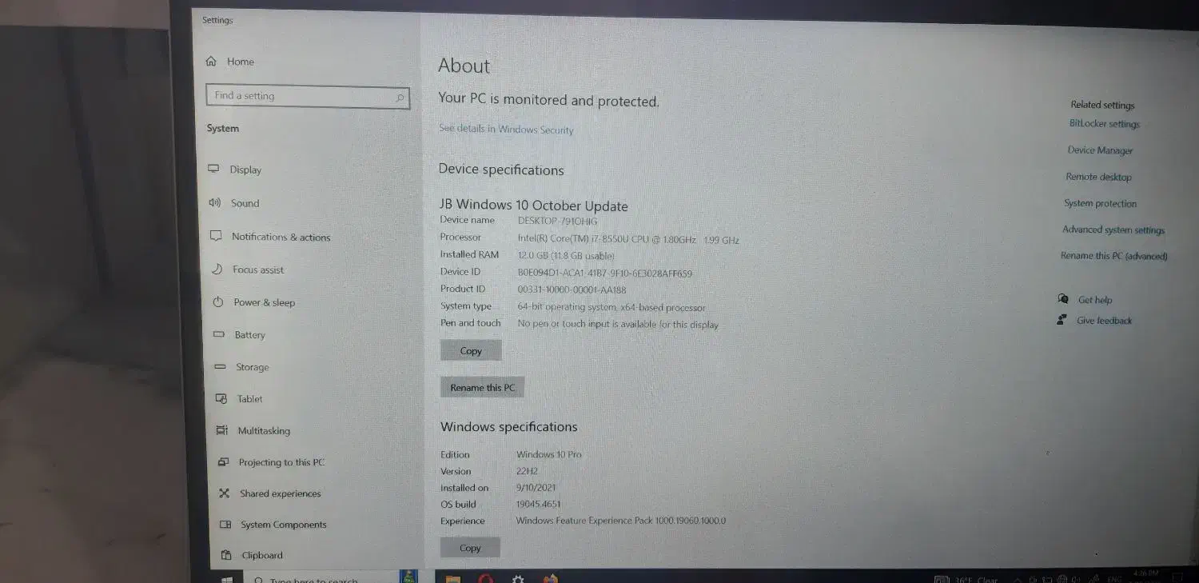1199x583 pixels.
Task: Click the Intel Core i7-8550U processor value
Action: pos(628,239)
